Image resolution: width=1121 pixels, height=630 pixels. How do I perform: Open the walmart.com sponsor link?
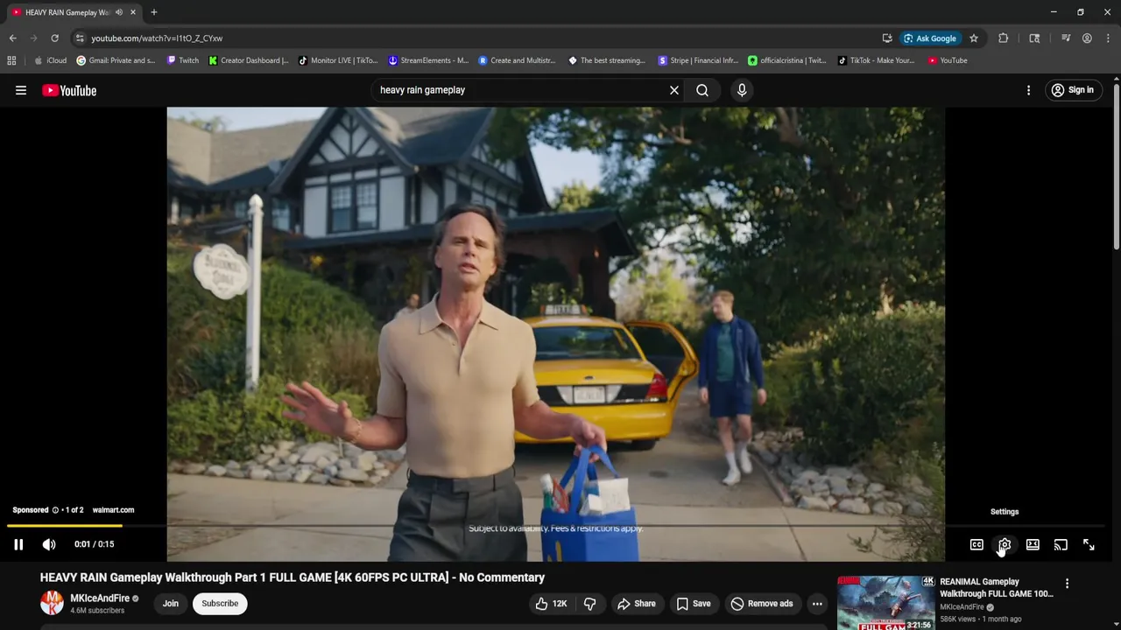coord(113,510)
